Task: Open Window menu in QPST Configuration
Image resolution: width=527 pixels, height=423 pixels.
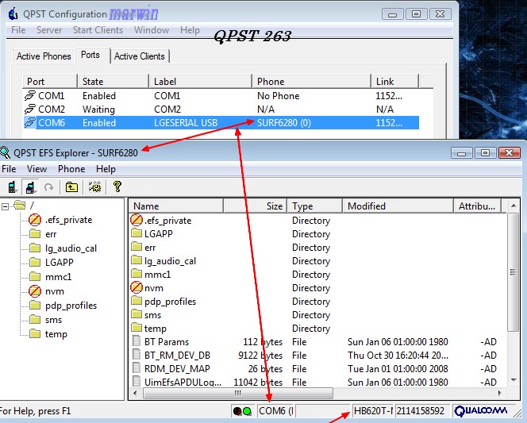Action: [152, 30]
